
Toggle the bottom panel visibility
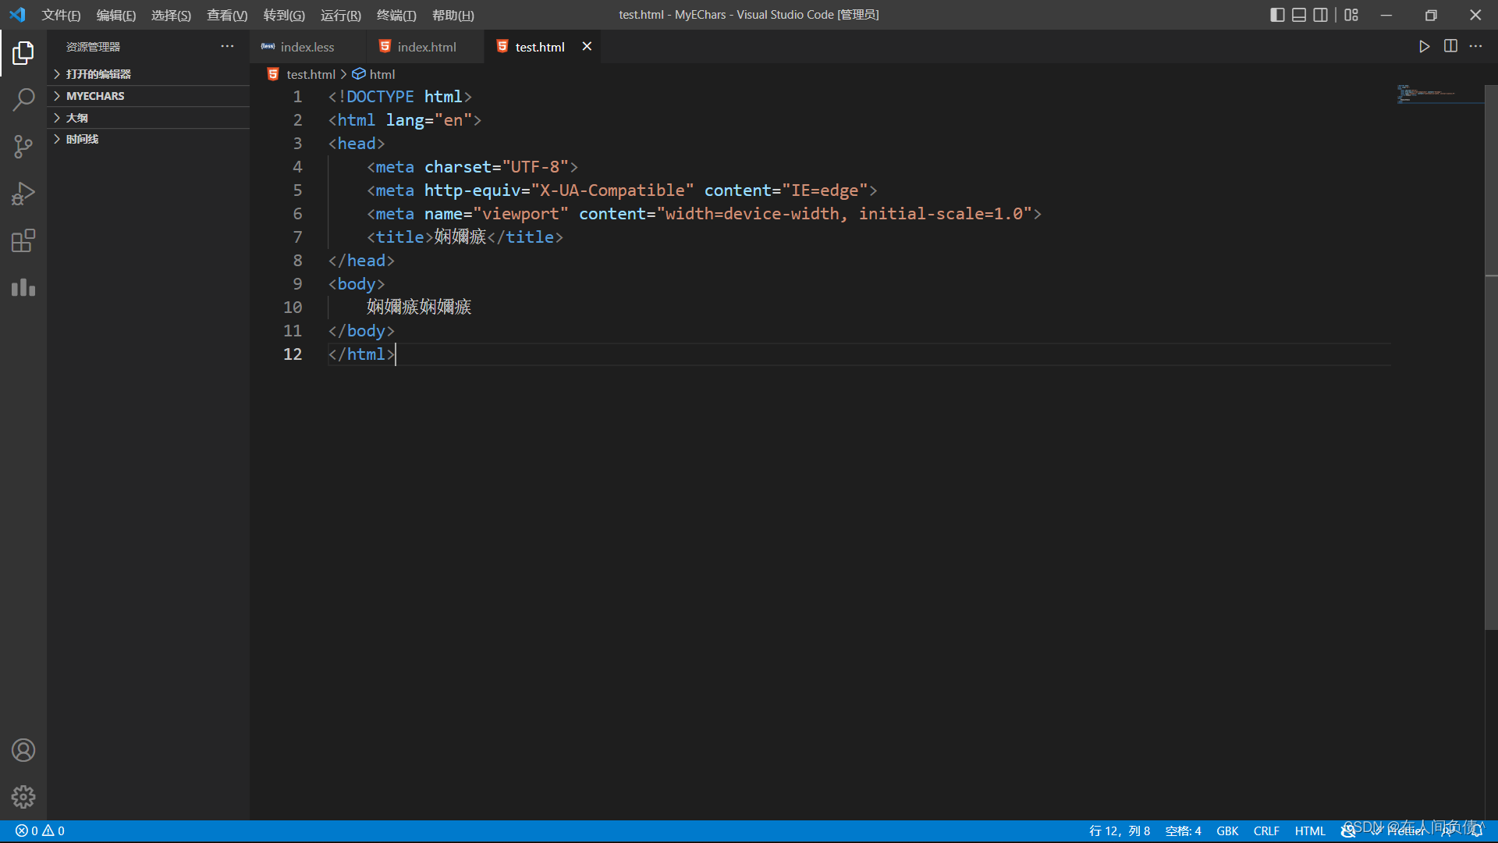click(1299, 15)
